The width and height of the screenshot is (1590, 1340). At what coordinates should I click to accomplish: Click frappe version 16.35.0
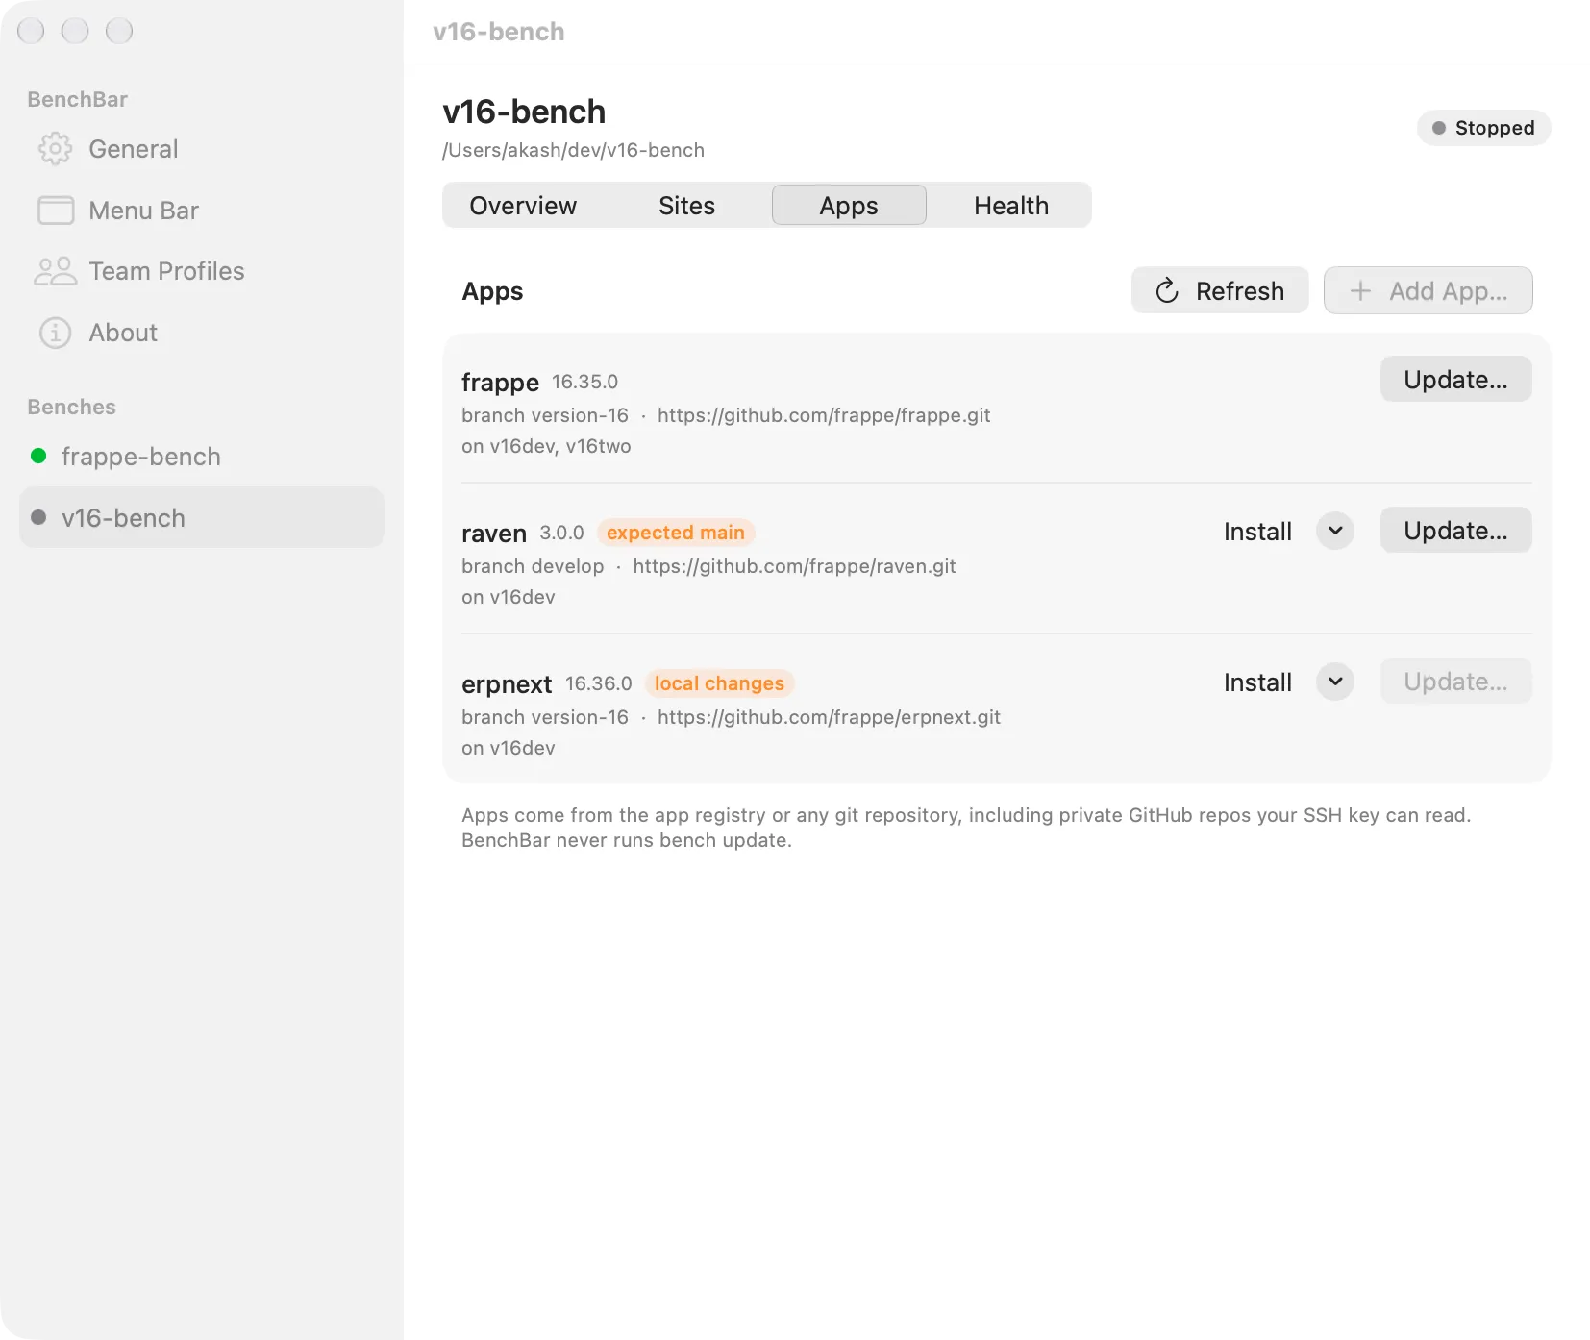tap(584, 382)
